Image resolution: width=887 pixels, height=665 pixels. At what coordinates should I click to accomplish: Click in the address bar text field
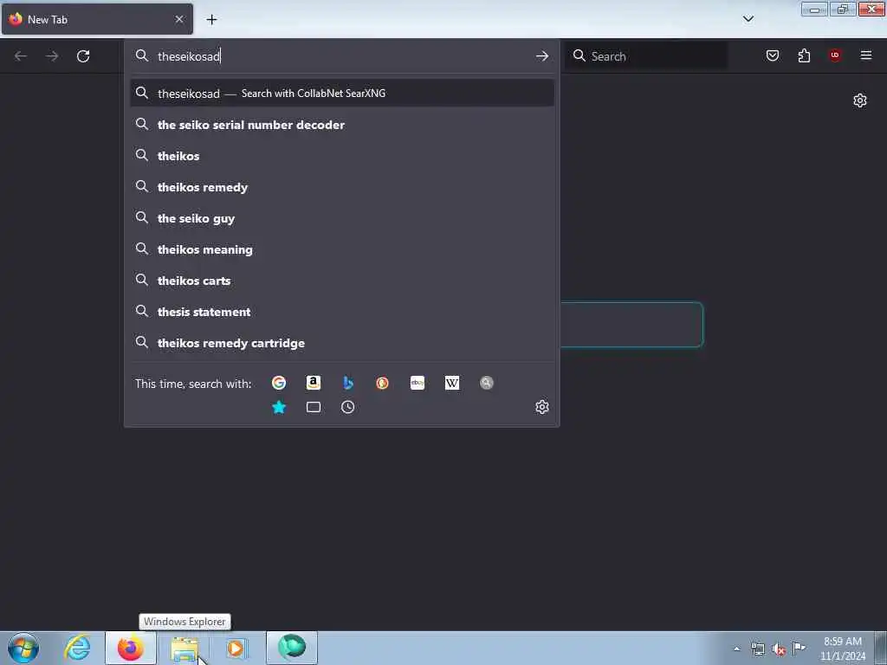tap(342, 56)
